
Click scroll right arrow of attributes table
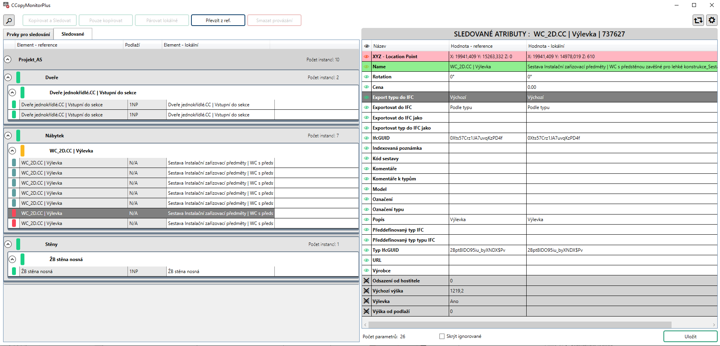[714, 325]
